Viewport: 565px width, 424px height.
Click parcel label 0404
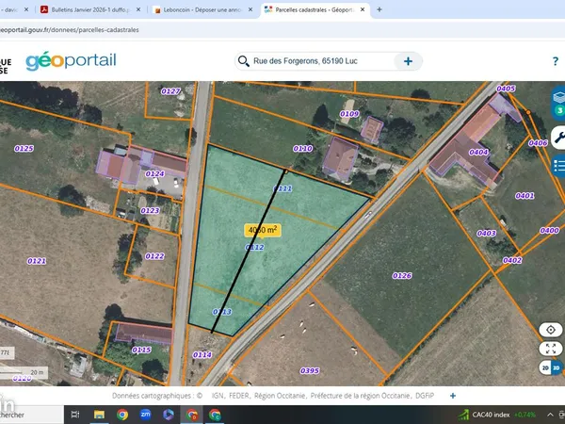click(x=479, y=153)
